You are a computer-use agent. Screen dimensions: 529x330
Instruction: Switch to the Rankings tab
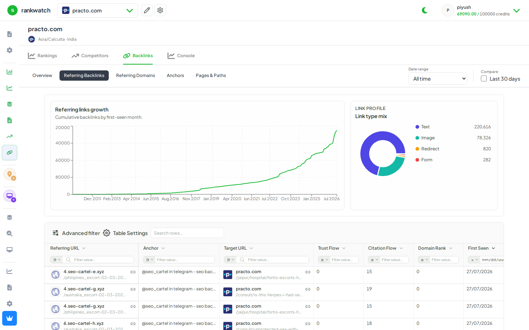[43, 56]
